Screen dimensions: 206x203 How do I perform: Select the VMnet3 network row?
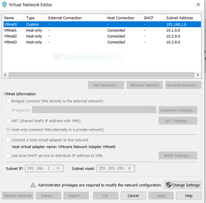pyautogui.click(x=102, y=42)
